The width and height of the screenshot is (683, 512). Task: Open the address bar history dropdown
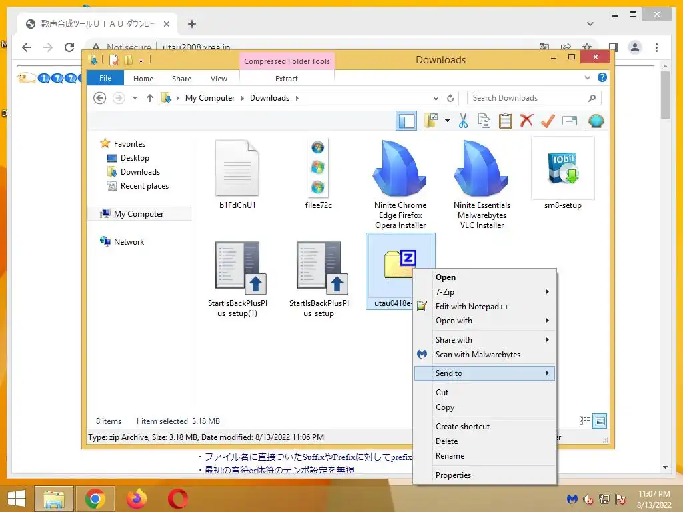click(x=435, y=98)
